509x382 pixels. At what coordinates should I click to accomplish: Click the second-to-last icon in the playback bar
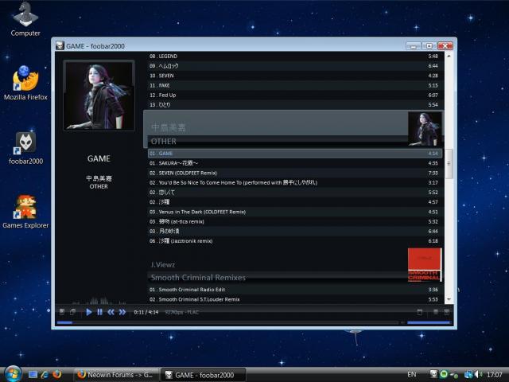tap(436, 312)
